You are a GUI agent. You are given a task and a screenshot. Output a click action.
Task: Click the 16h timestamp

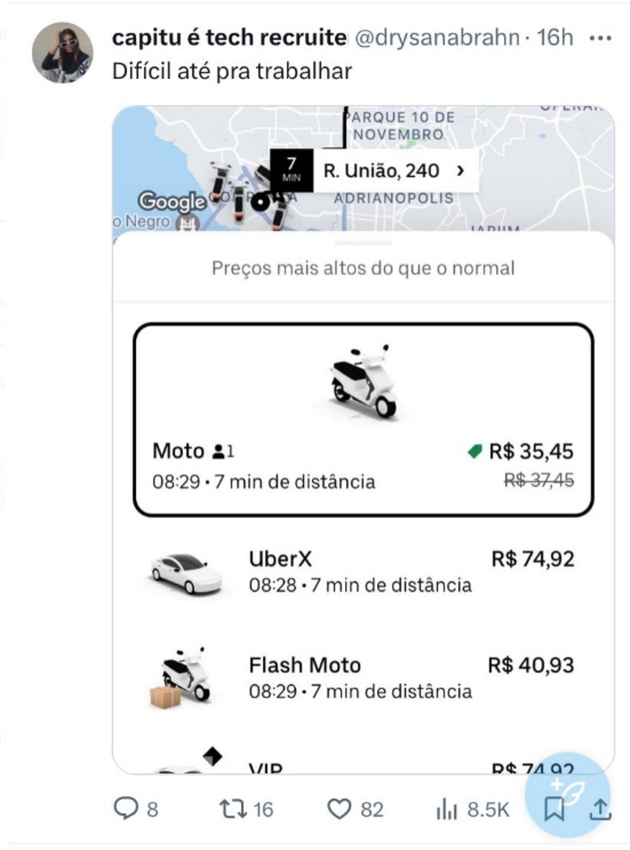click(555, 38)
